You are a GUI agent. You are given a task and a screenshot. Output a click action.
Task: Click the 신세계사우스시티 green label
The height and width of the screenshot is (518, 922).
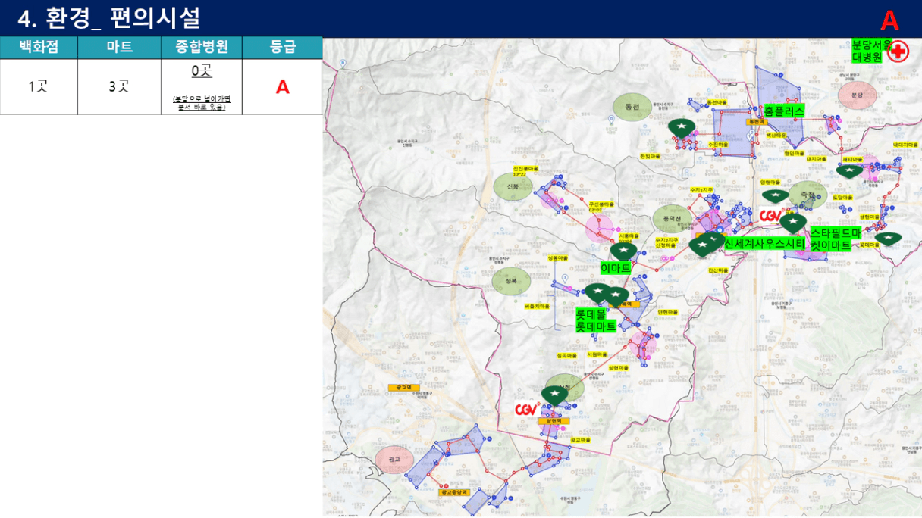point(764,243)
